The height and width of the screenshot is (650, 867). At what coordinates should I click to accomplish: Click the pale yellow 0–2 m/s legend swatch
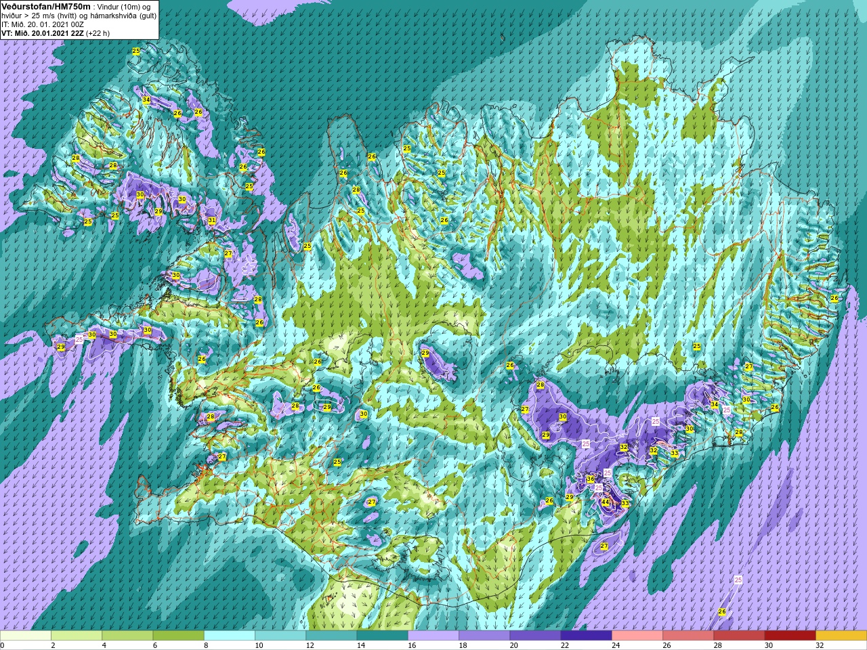click(26, 636)
